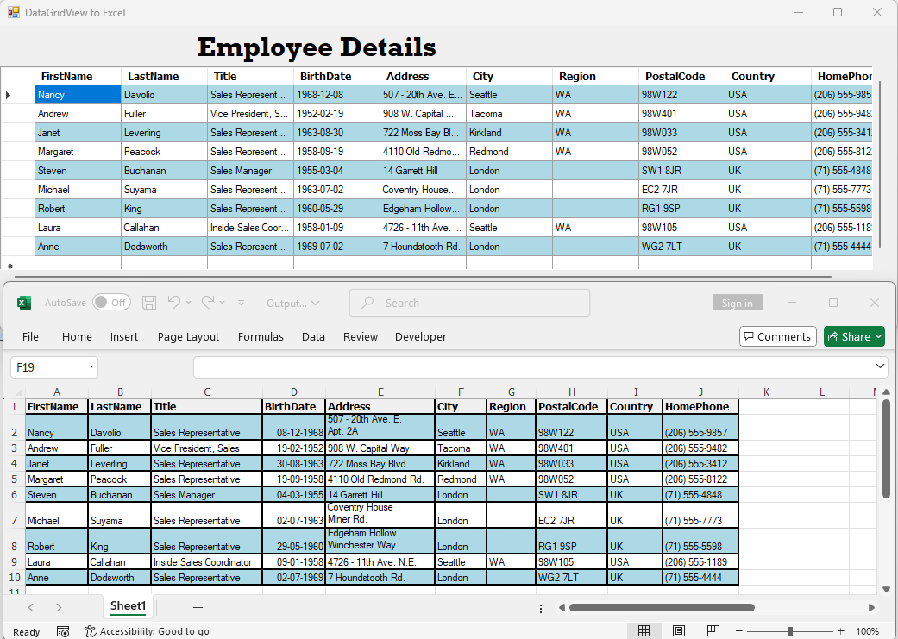
Task: Open the Developer ribbon tab
Action: coord(420,336)
